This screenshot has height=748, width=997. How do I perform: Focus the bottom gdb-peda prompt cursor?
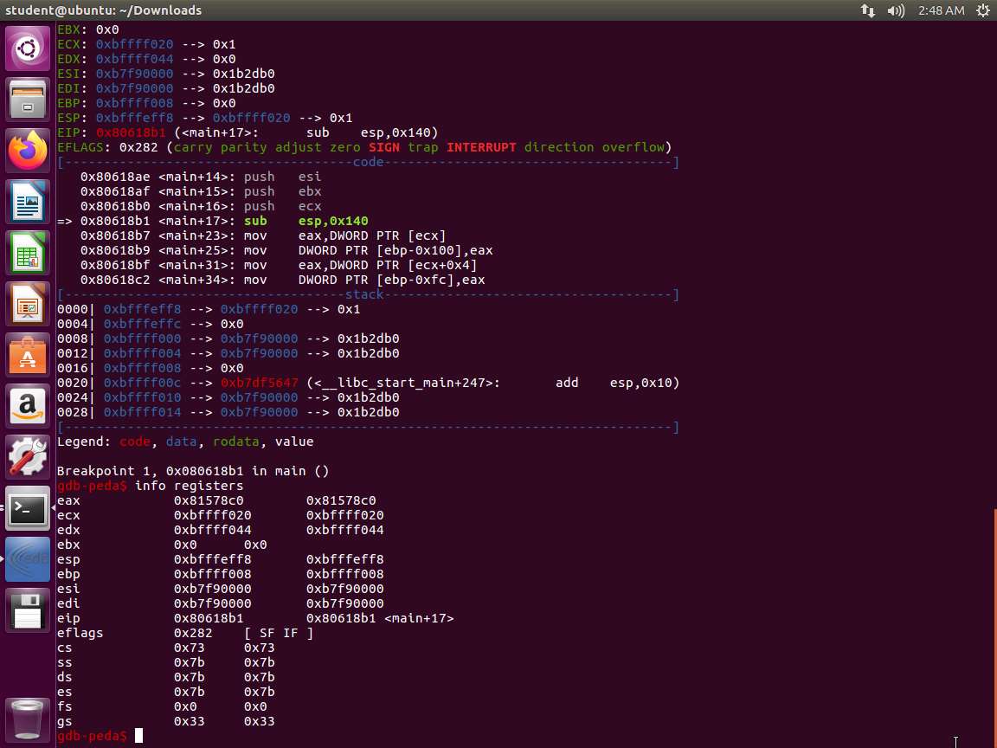point(138,736)
